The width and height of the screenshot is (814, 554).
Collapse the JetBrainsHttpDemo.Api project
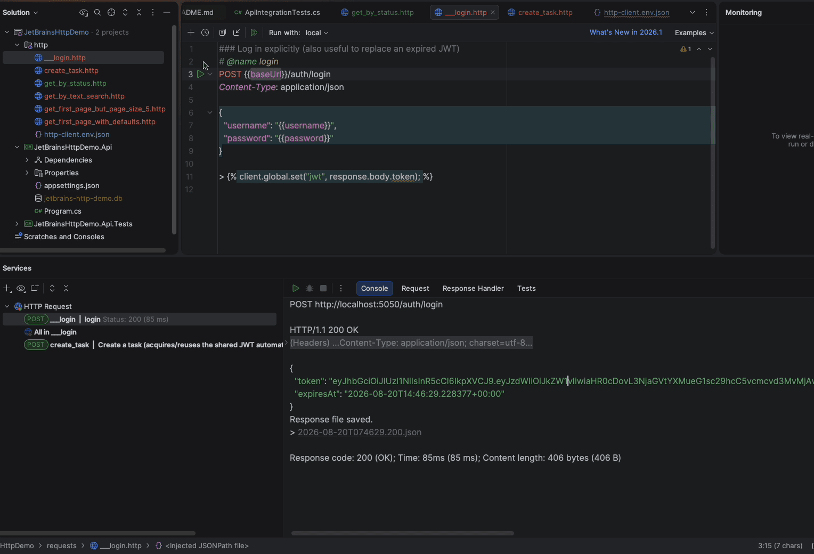pos(17,147)
